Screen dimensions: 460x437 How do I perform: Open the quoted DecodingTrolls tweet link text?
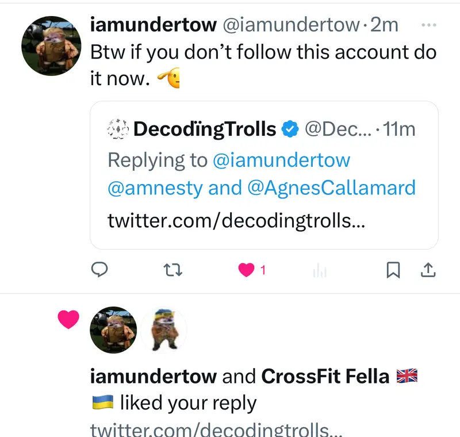tap(235, 220)
